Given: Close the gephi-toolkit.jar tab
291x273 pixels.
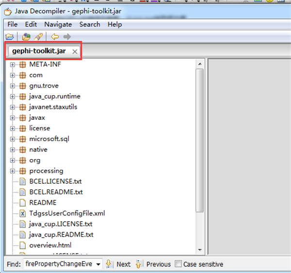Looking at the screenshot, I should [x=75, y=51].
